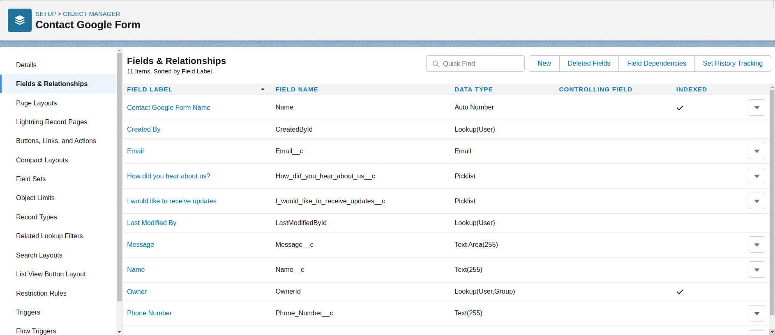Click Phone_Number__c field name cell
The width and height of the screenshot is (775, 335).
pos(304,313)
